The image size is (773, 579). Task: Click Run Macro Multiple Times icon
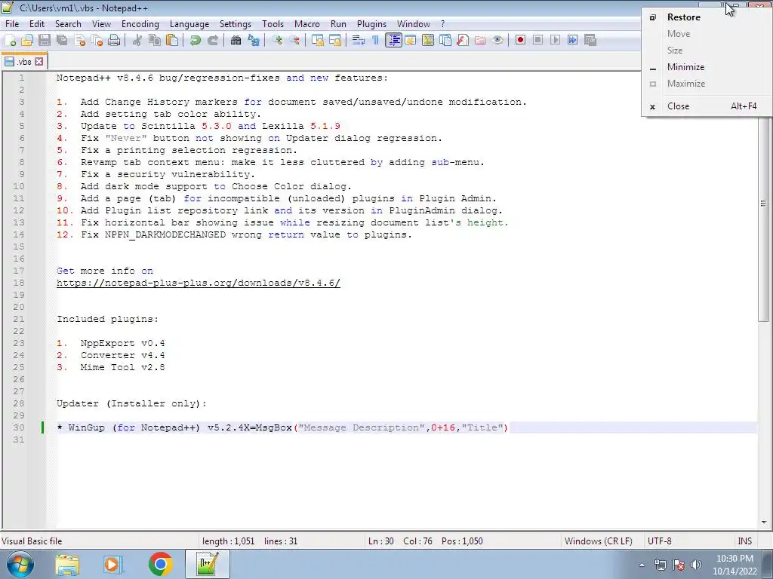click(572, 41)
